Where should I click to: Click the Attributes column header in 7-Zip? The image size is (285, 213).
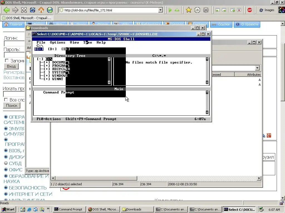(x=248, y=74)
